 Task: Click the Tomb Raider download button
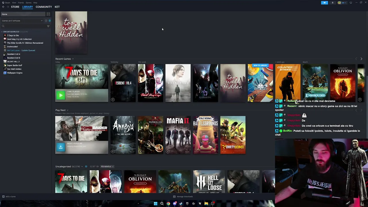point(61,147)
